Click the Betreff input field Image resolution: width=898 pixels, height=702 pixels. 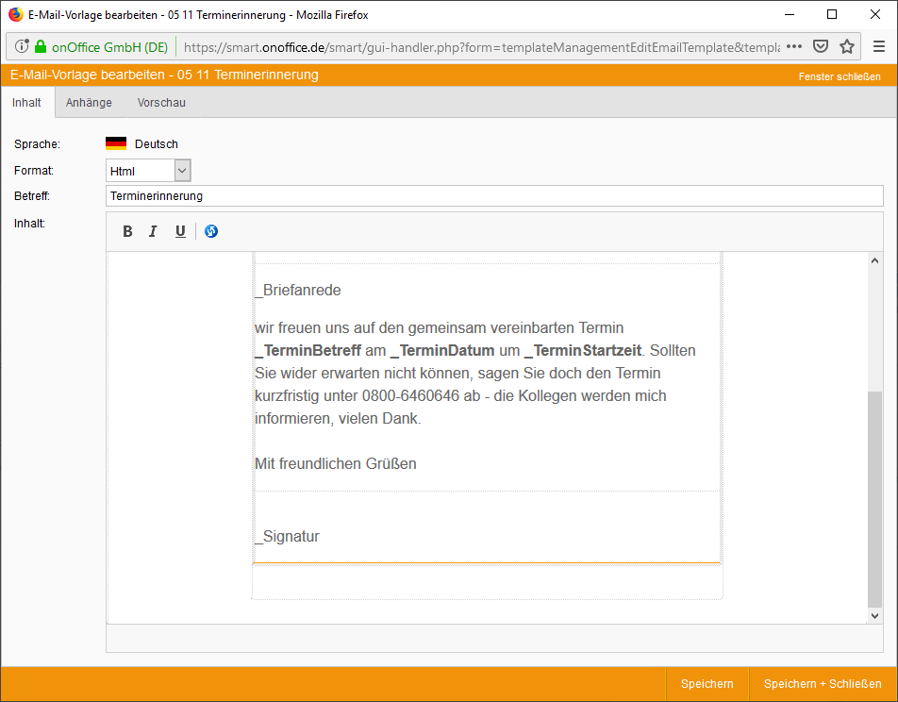[x=494, y=196]
